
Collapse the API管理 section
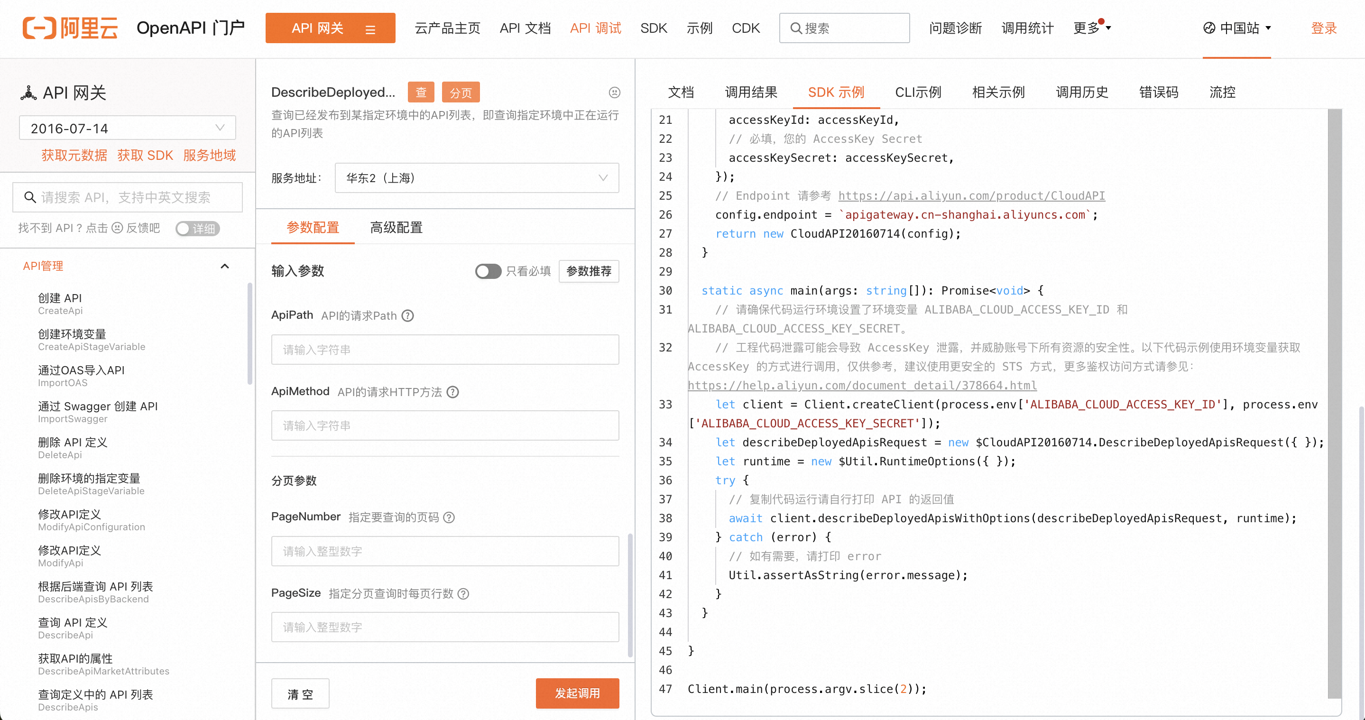click(225, 266)
